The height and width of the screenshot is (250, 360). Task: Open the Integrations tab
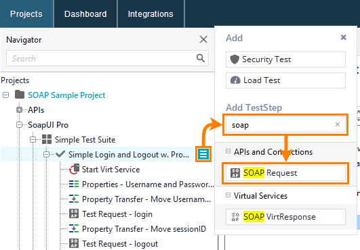pos(151,14)
